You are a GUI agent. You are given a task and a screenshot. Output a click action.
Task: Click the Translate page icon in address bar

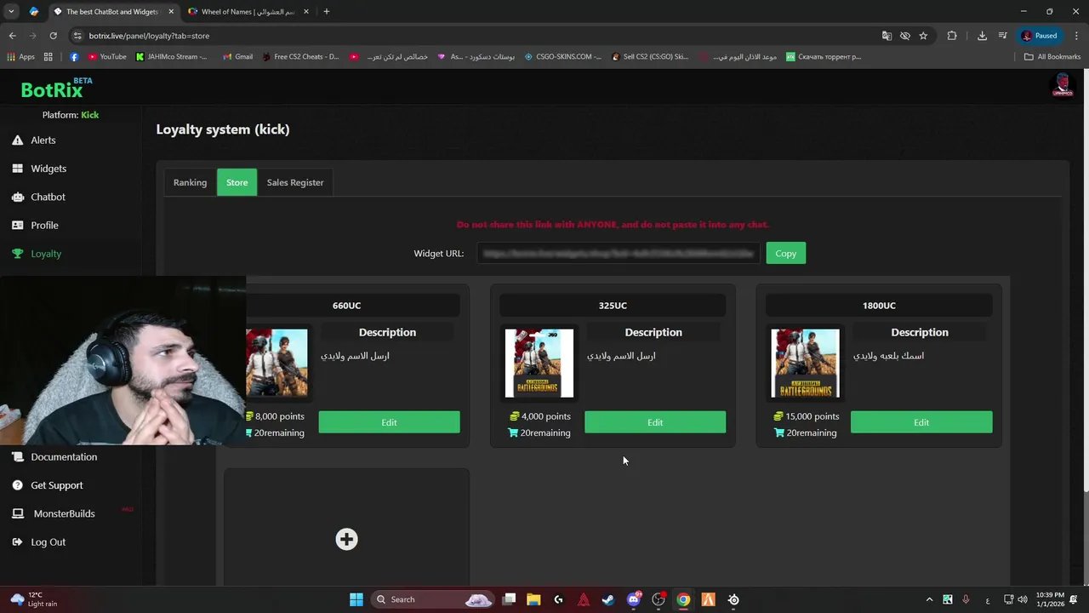click(887, 36)
